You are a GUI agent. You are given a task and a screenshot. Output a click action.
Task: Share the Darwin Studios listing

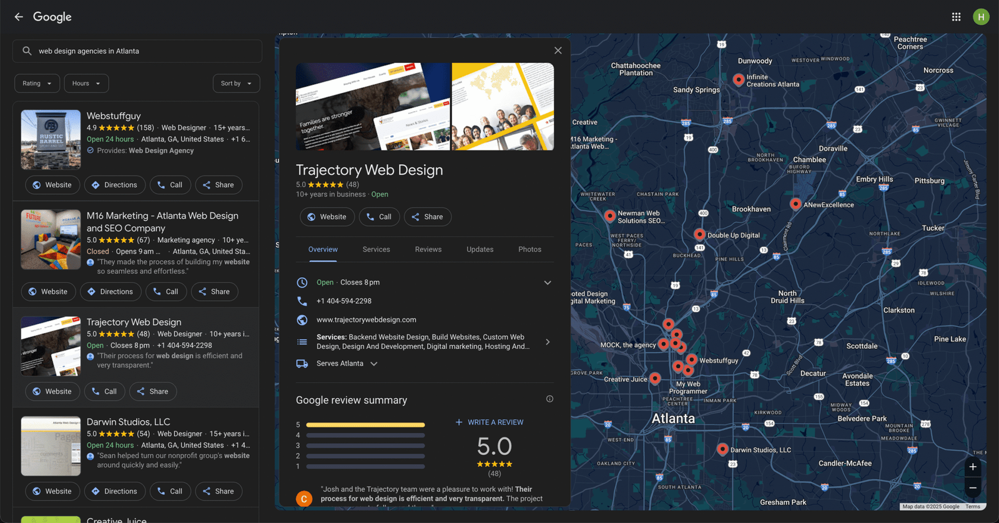point(219,491)
